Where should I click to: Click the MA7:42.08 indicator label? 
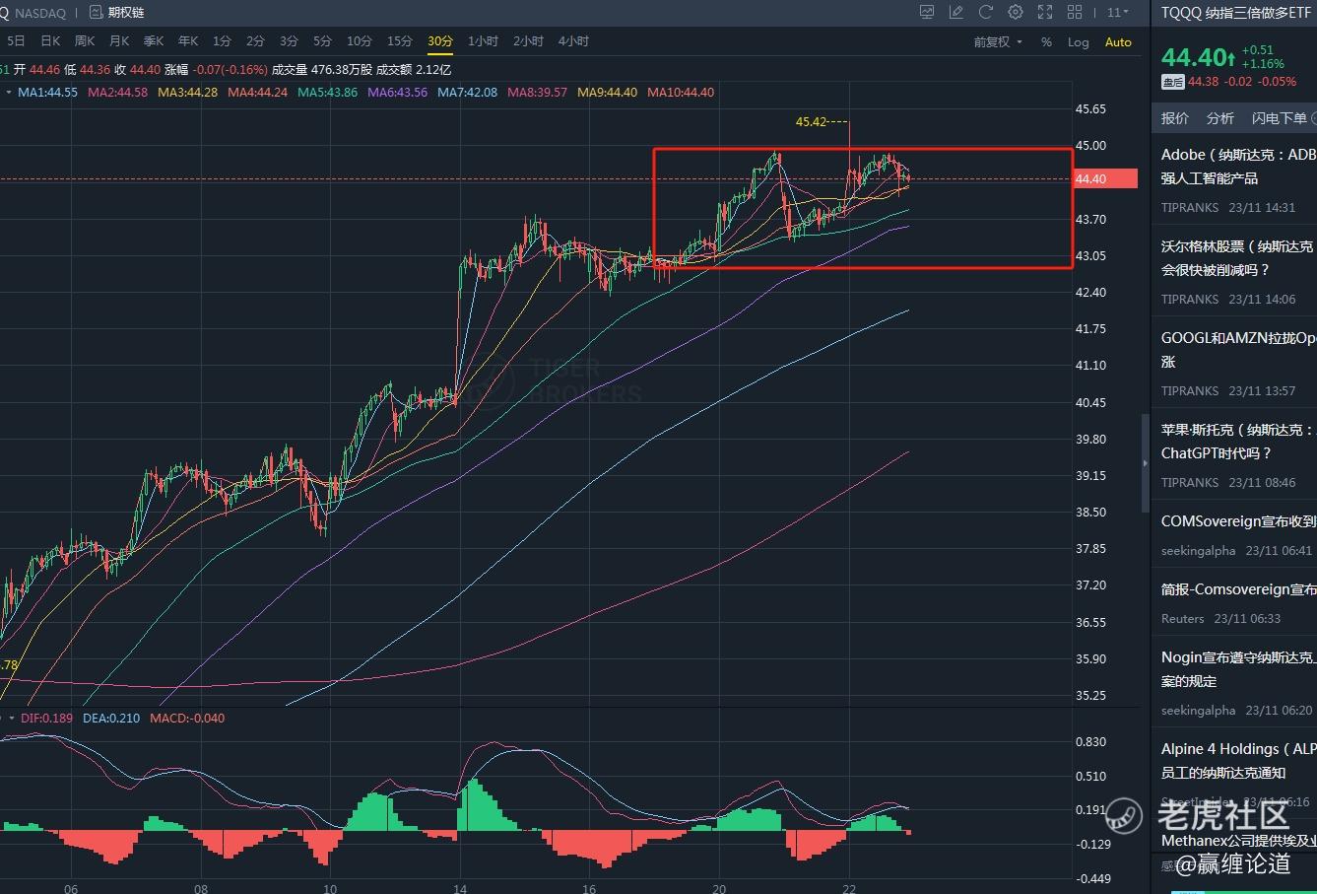(x=467, y=93)
